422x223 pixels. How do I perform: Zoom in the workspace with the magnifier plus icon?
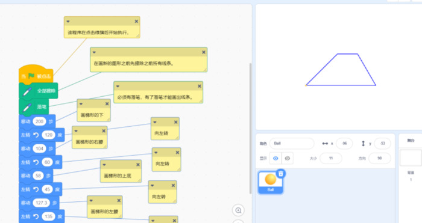point(238,210)
